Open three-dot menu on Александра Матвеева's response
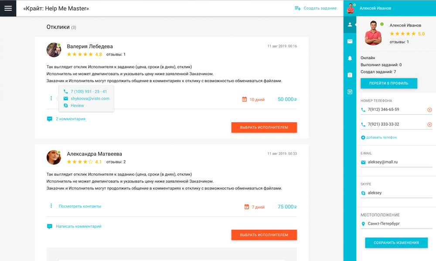The width and height of the screenshot is (436, 261). pyautogui.click(x=51, y=206)
